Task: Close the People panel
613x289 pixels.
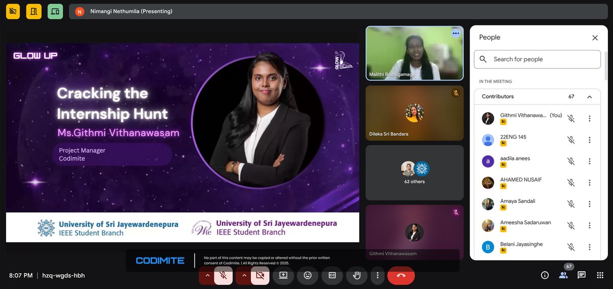Action: (x=595, y=38)
